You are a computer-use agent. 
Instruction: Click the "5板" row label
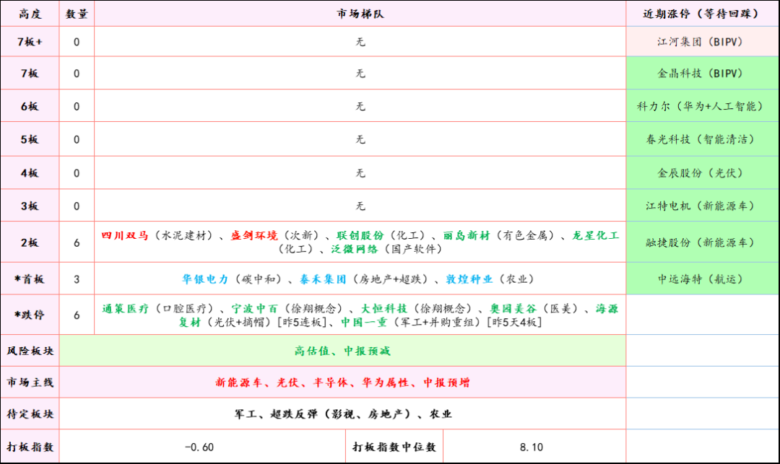[30, 139]
